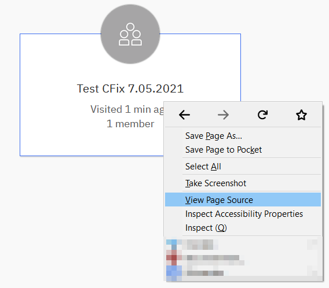Pick Select All in the context menu
The width and height of the screenshot is (329, 288).
click(243, 167)
